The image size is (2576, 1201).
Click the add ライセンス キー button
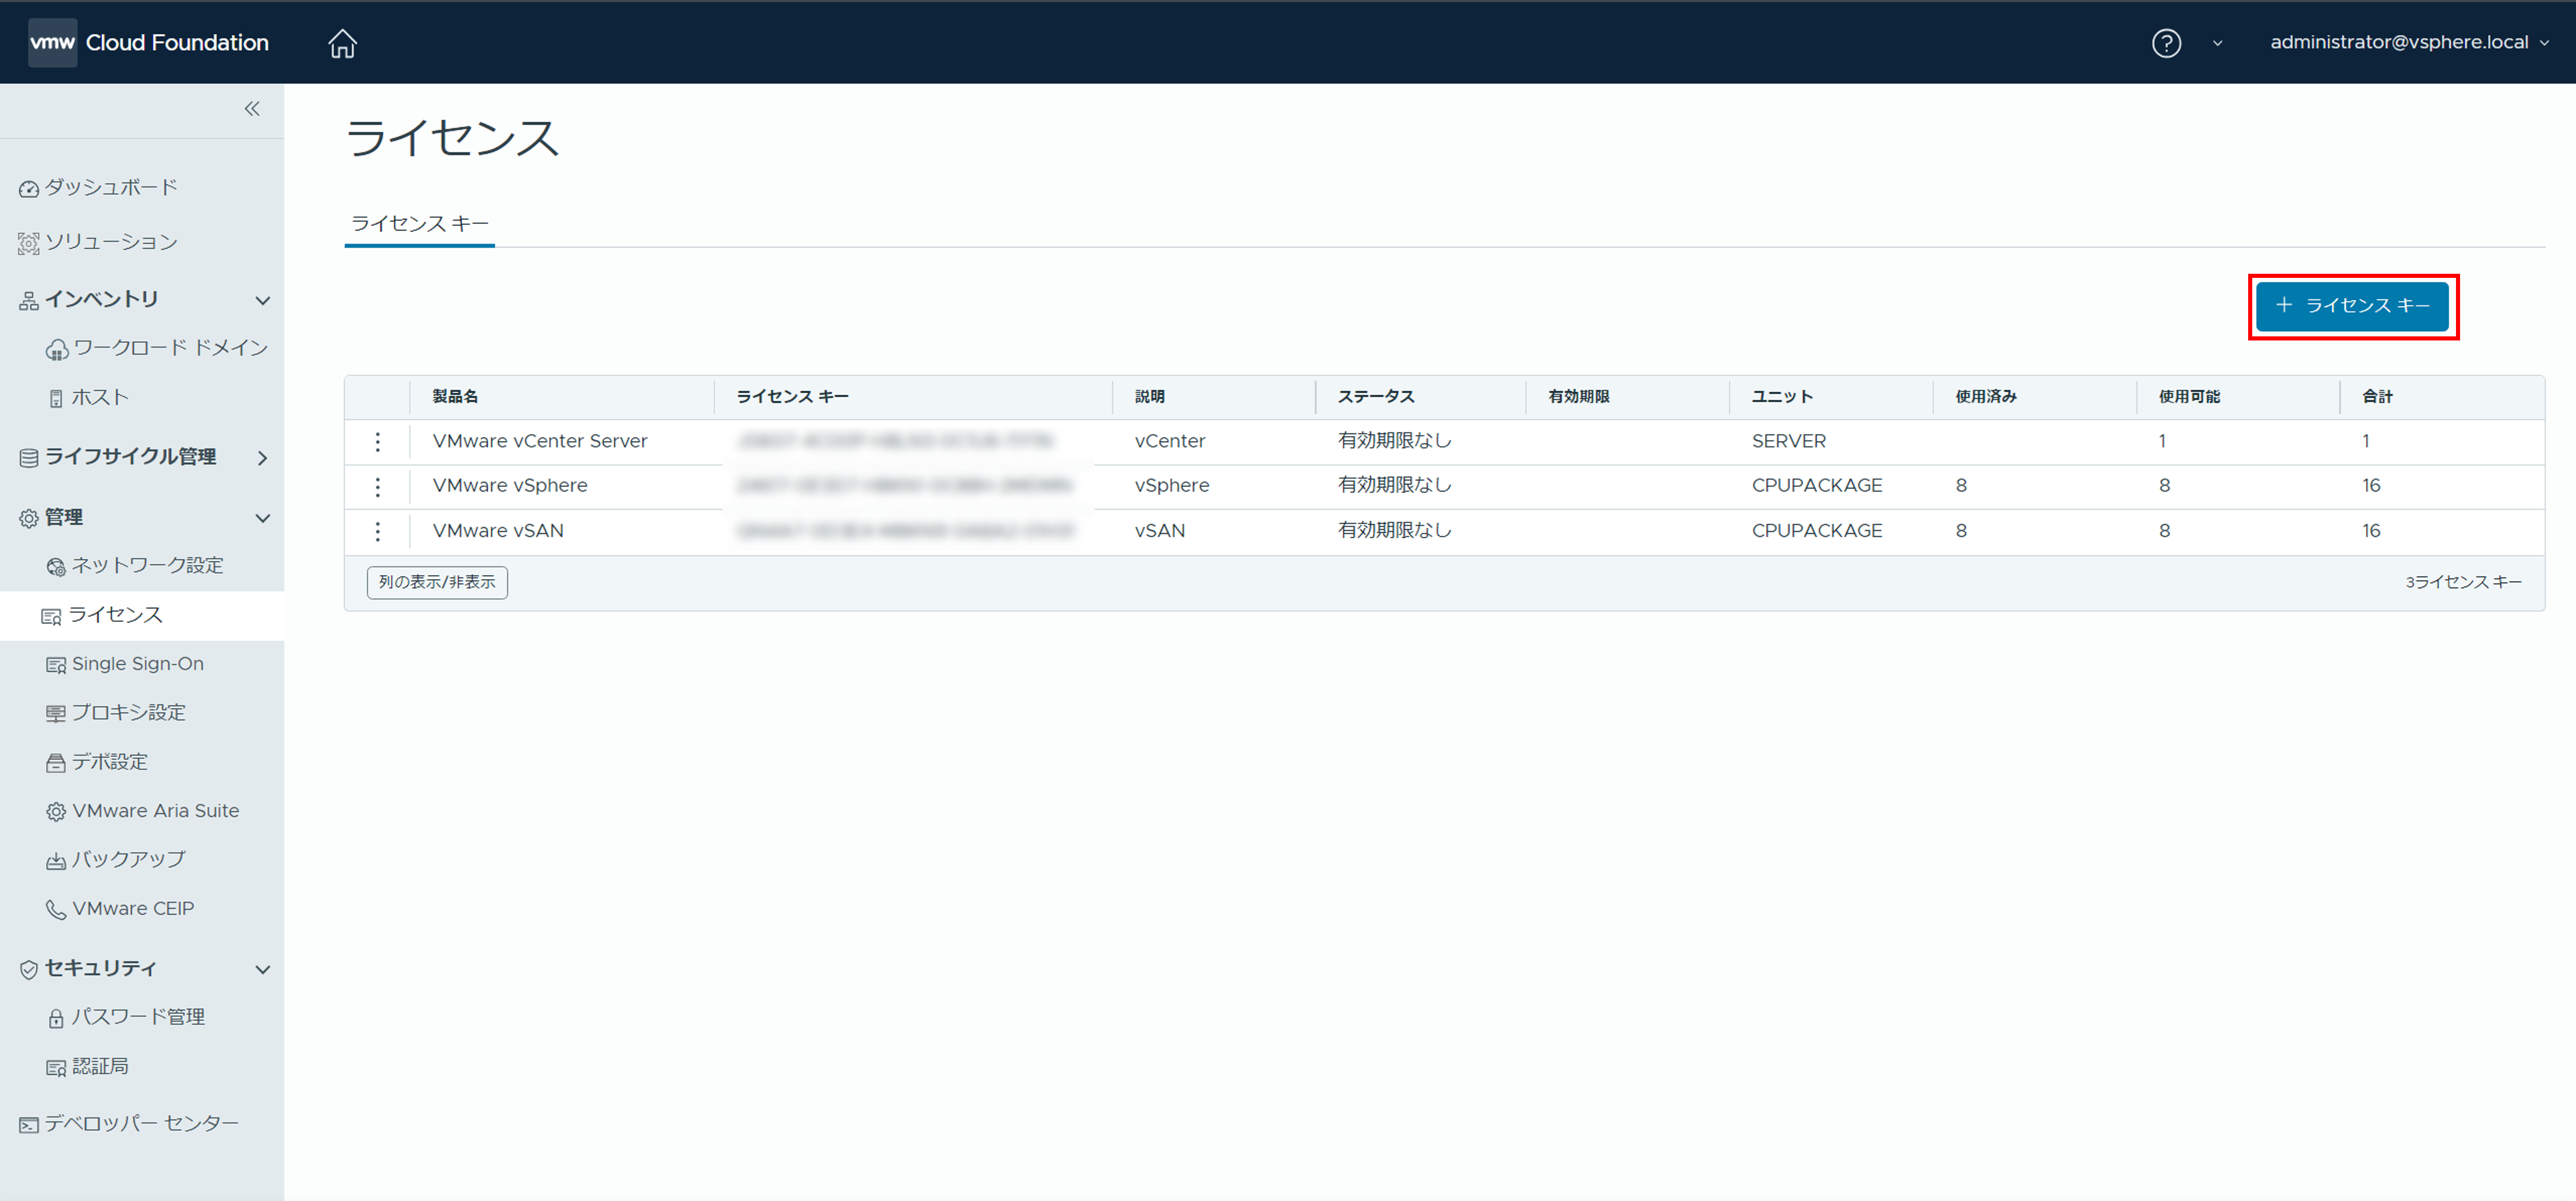click(2351, 307)
